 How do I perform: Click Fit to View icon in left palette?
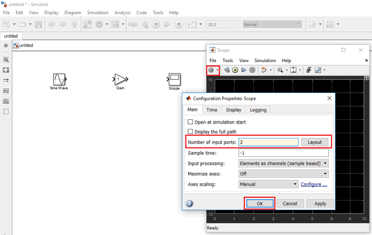pos(6,70)
